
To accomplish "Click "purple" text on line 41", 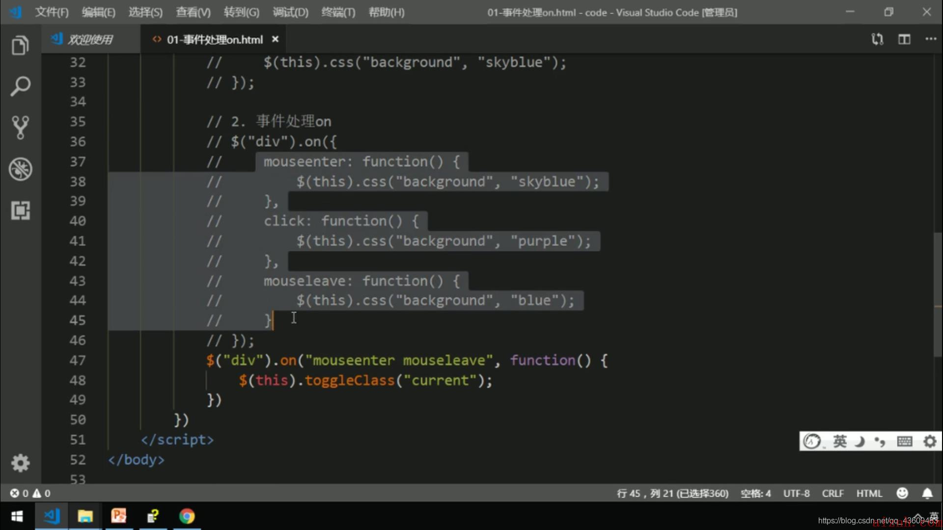I will (x=542, y=241).
